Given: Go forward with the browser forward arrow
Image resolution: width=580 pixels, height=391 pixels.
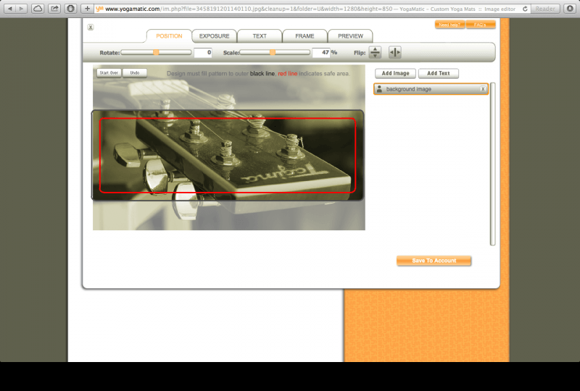Looking at the screenshot, I should (x=21, y=8).
